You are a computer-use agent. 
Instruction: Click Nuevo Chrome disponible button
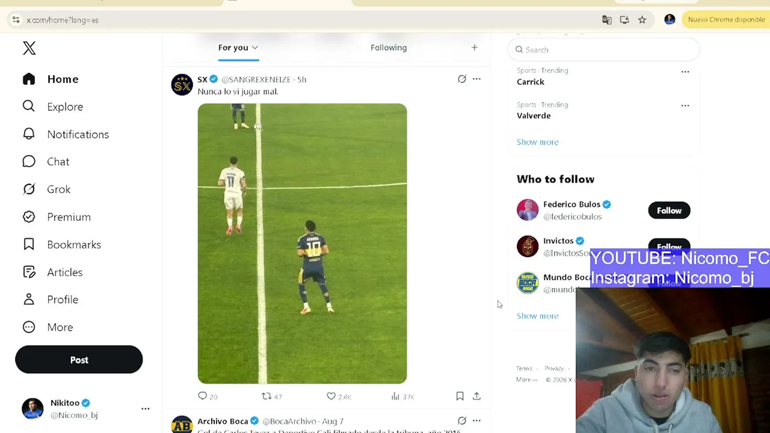[726, 20]
